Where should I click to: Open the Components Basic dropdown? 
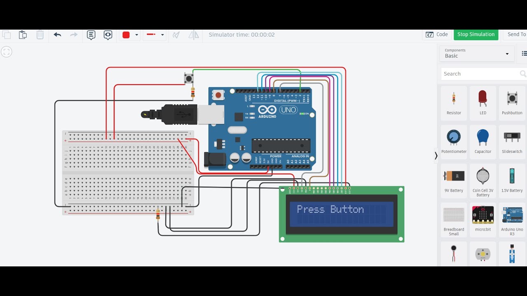477,53
